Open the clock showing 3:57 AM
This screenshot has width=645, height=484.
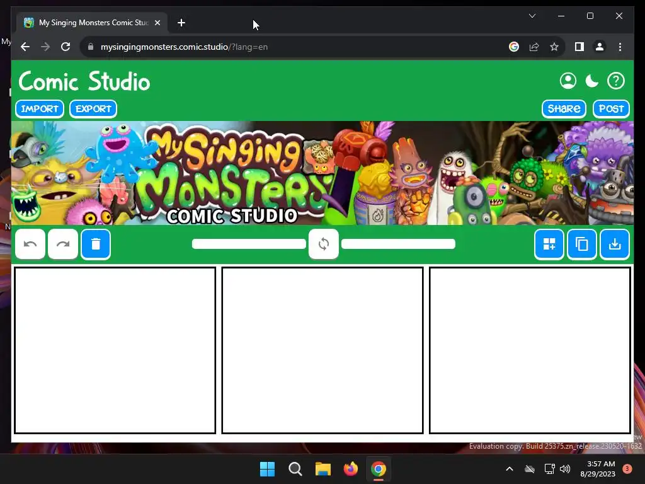598,469
